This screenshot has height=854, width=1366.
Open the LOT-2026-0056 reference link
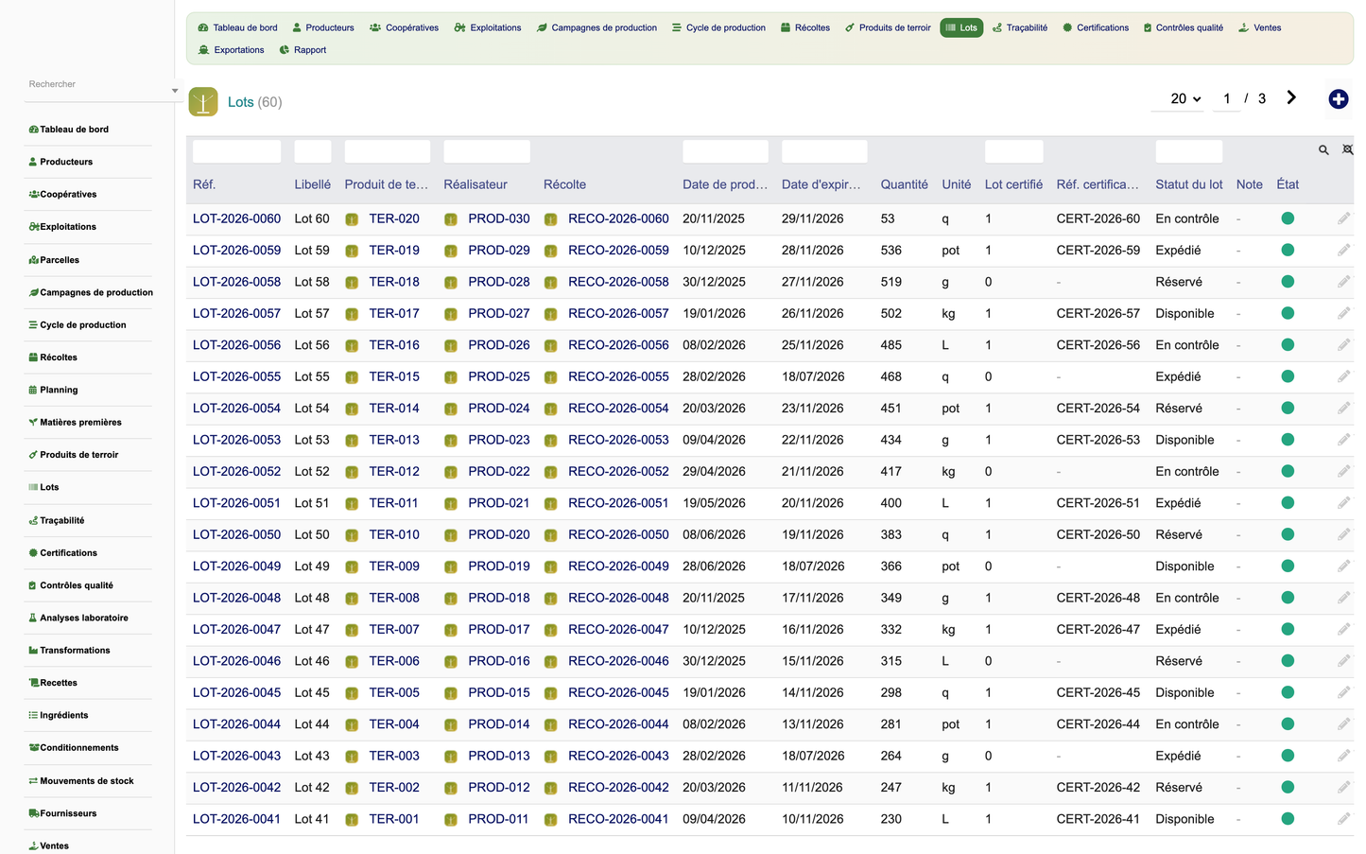click(x=236, y=345)
